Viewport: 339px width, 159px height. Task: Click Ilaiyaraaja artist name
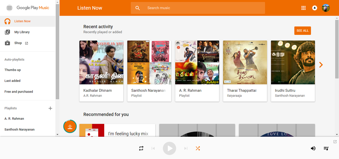tap(234, 96)
